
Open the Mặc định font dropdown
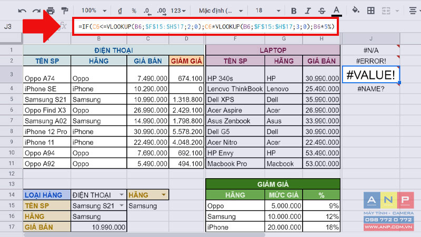click(220, 11)
